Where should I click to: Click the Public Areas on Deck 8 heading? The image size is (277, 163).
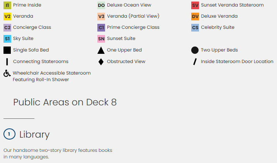pos(65,102)
